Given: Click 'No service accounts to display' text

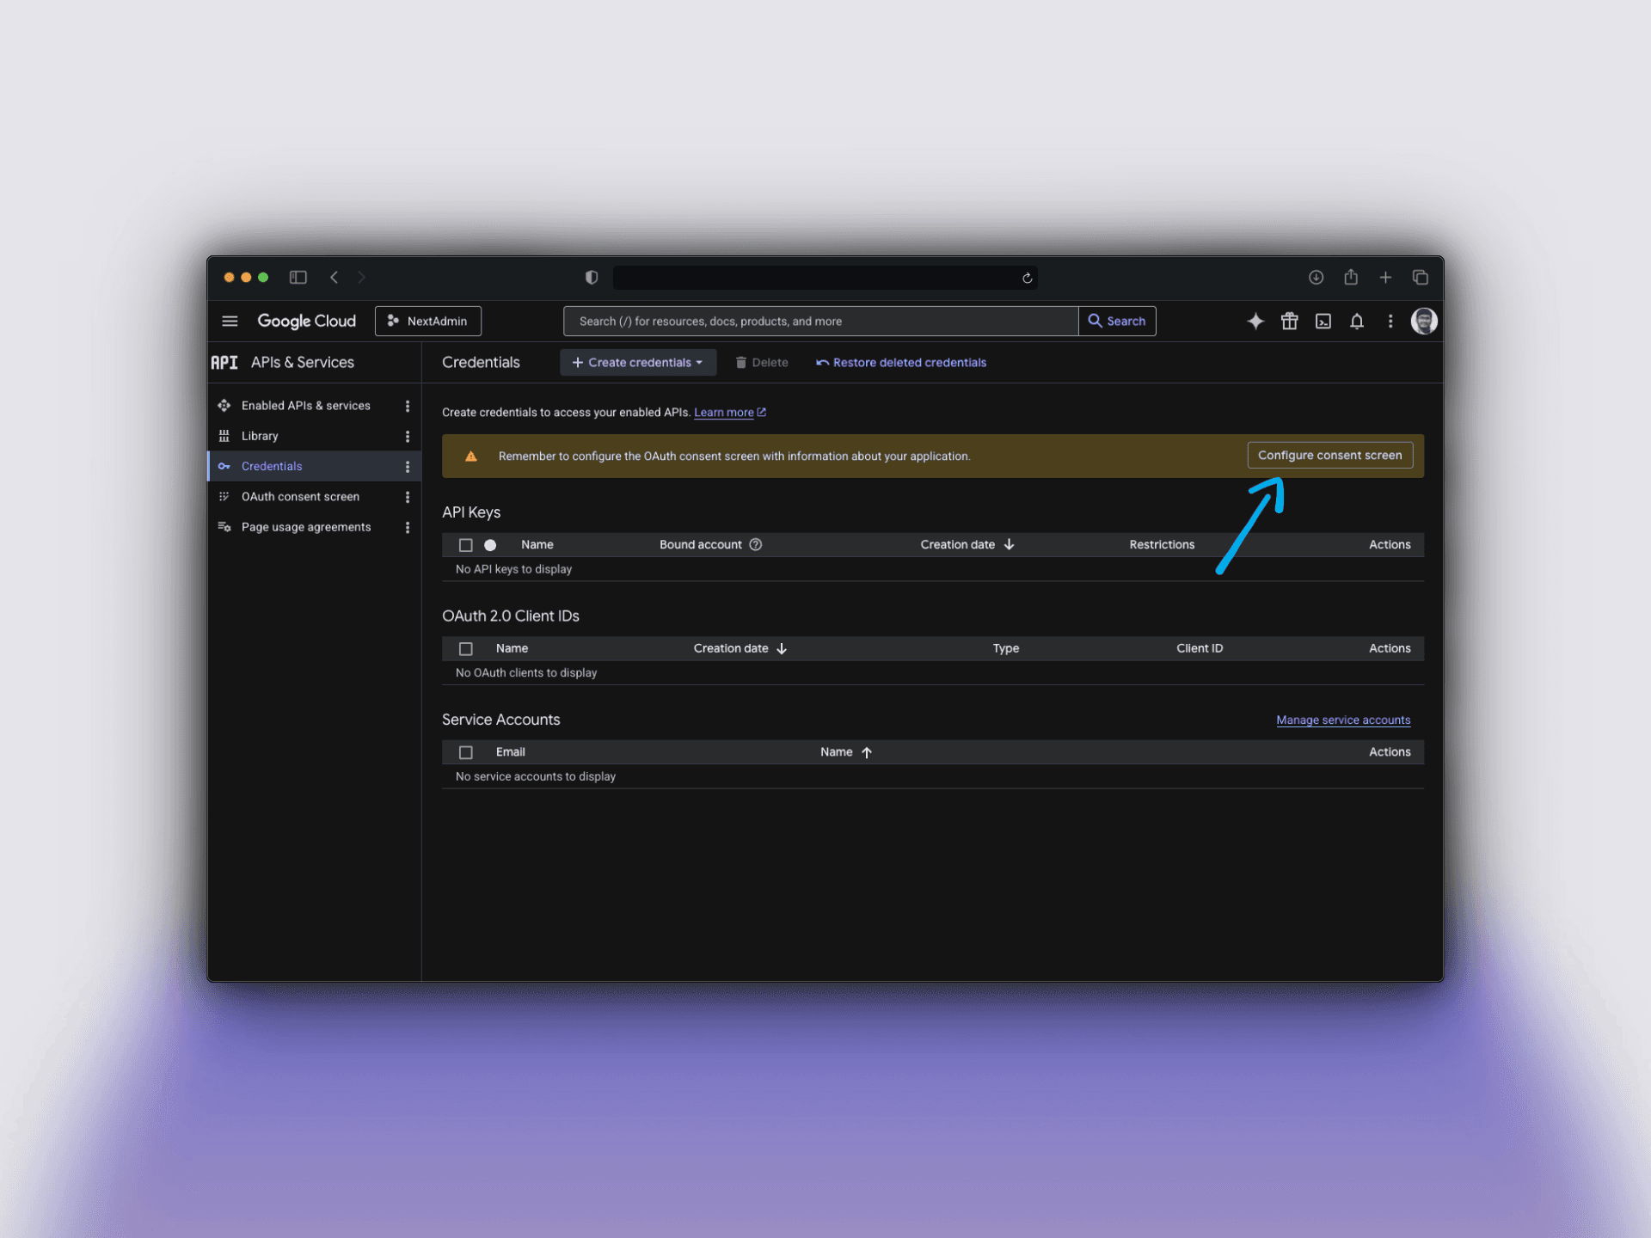Looking at the screenshot, I should coord(536,776).
